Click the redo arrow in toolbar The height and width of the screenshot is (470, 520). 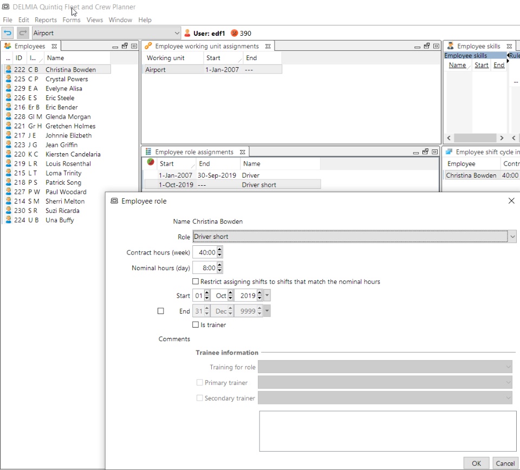tap(23, 33)
